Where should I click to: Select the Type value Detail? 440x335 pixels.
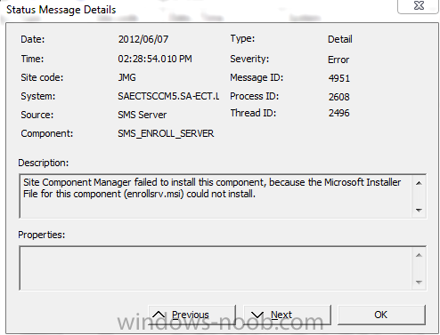[x=340, y=39]
